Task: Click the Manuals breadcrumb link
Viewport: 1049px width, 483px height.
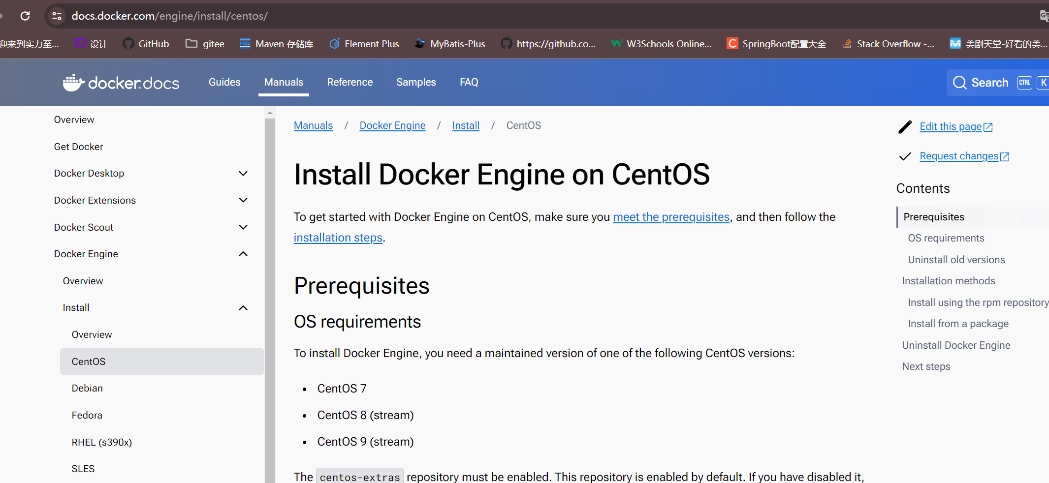Action: pyautogui.click(x=313, y=125)
